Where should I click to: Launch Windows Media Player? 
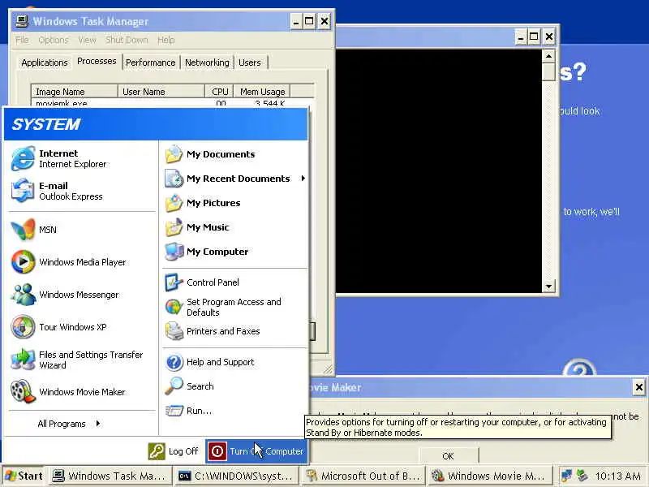click(69, 262)
